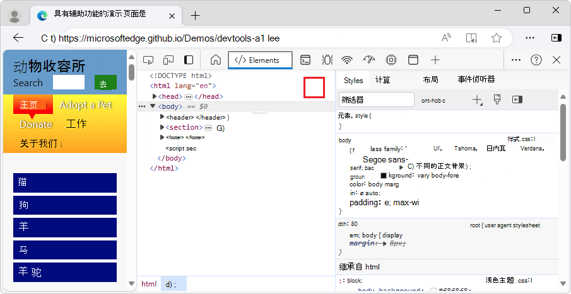The height and width of the screenshot is (294, 571).
Task: Open DevTools help question icon
Action: coord(536,60)
